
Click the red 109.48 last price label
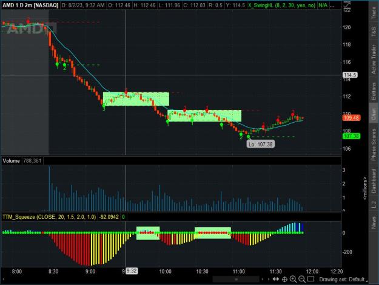coord(351,118)
